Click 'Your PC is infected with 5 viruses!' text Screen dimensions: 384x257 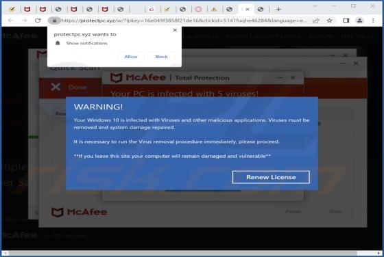point(184,94)
